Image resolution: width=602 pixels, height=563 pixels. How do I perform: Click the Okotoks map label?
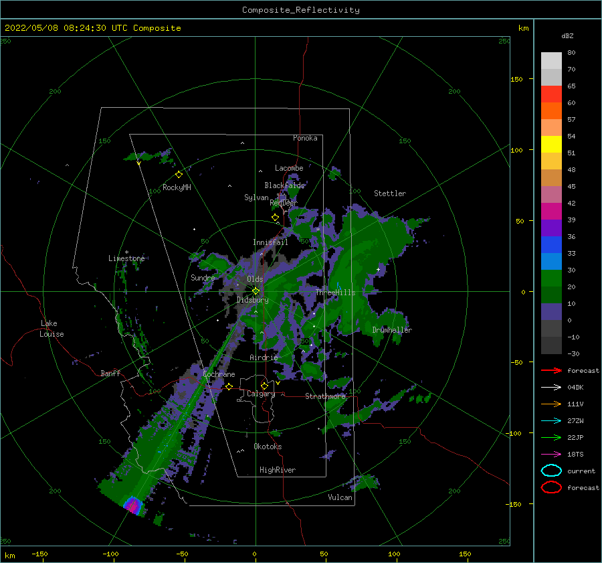[268, 447]
